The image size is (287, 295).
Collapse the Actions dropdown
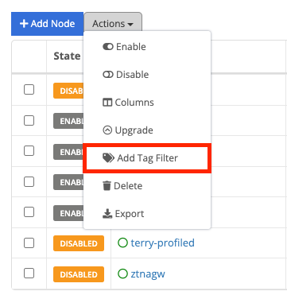113,24
